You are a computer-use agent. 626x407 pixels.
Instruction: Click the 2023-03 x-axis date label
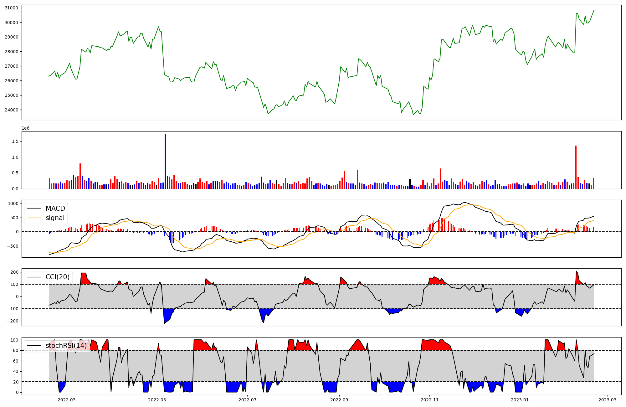(608, 400)
